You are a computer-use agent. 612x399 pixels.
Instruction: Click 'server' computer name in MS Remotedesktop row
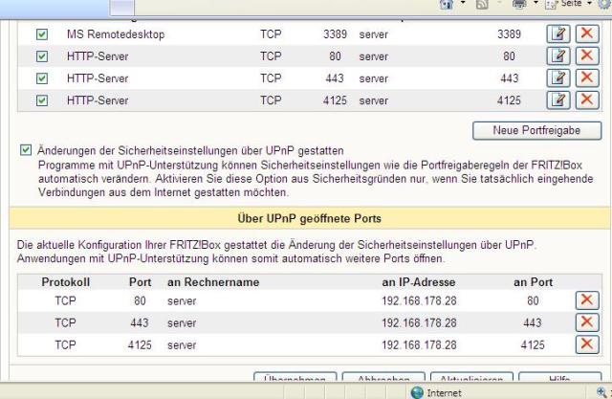[x=374, y=34]
